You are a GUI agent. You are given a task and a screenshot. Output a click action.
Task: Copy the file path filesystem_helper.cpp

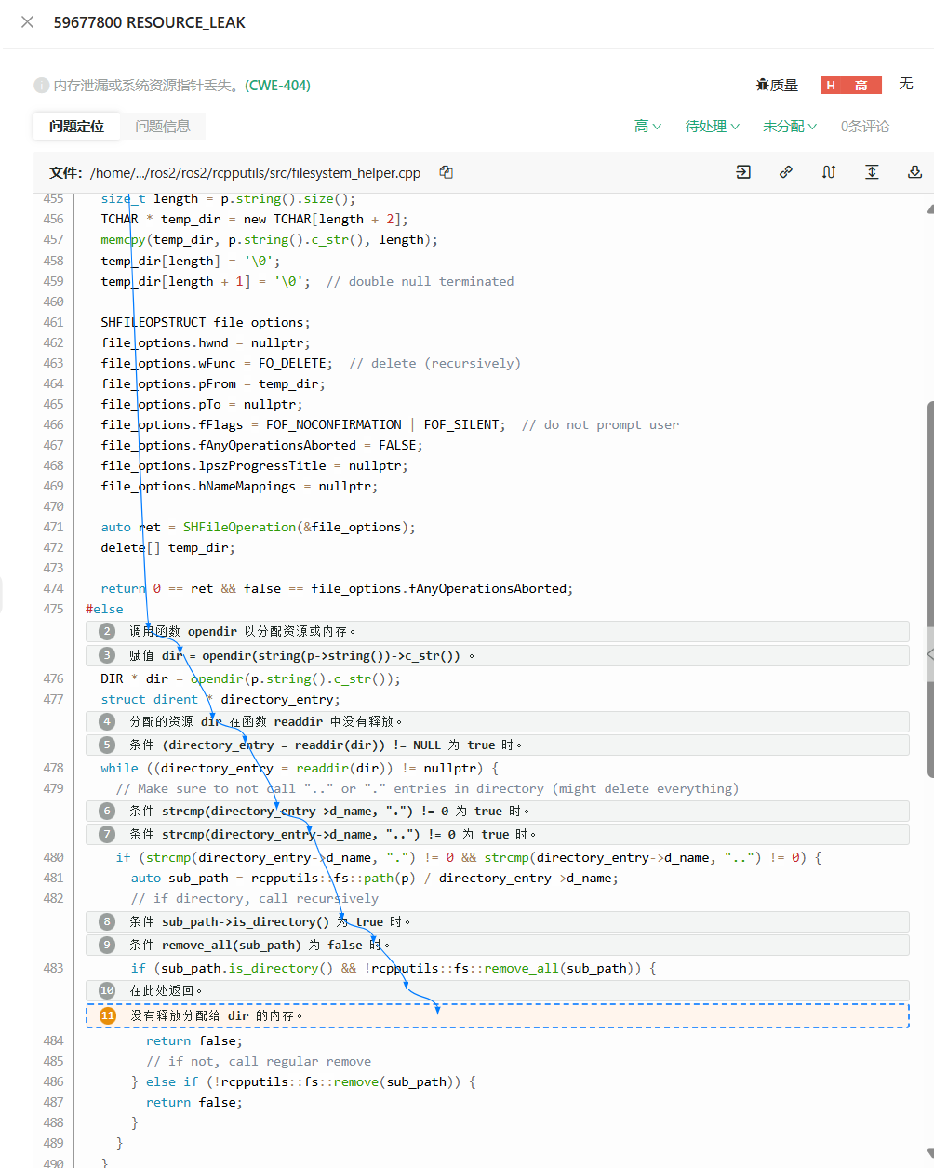pyautogui.click(x=447, y=172)
